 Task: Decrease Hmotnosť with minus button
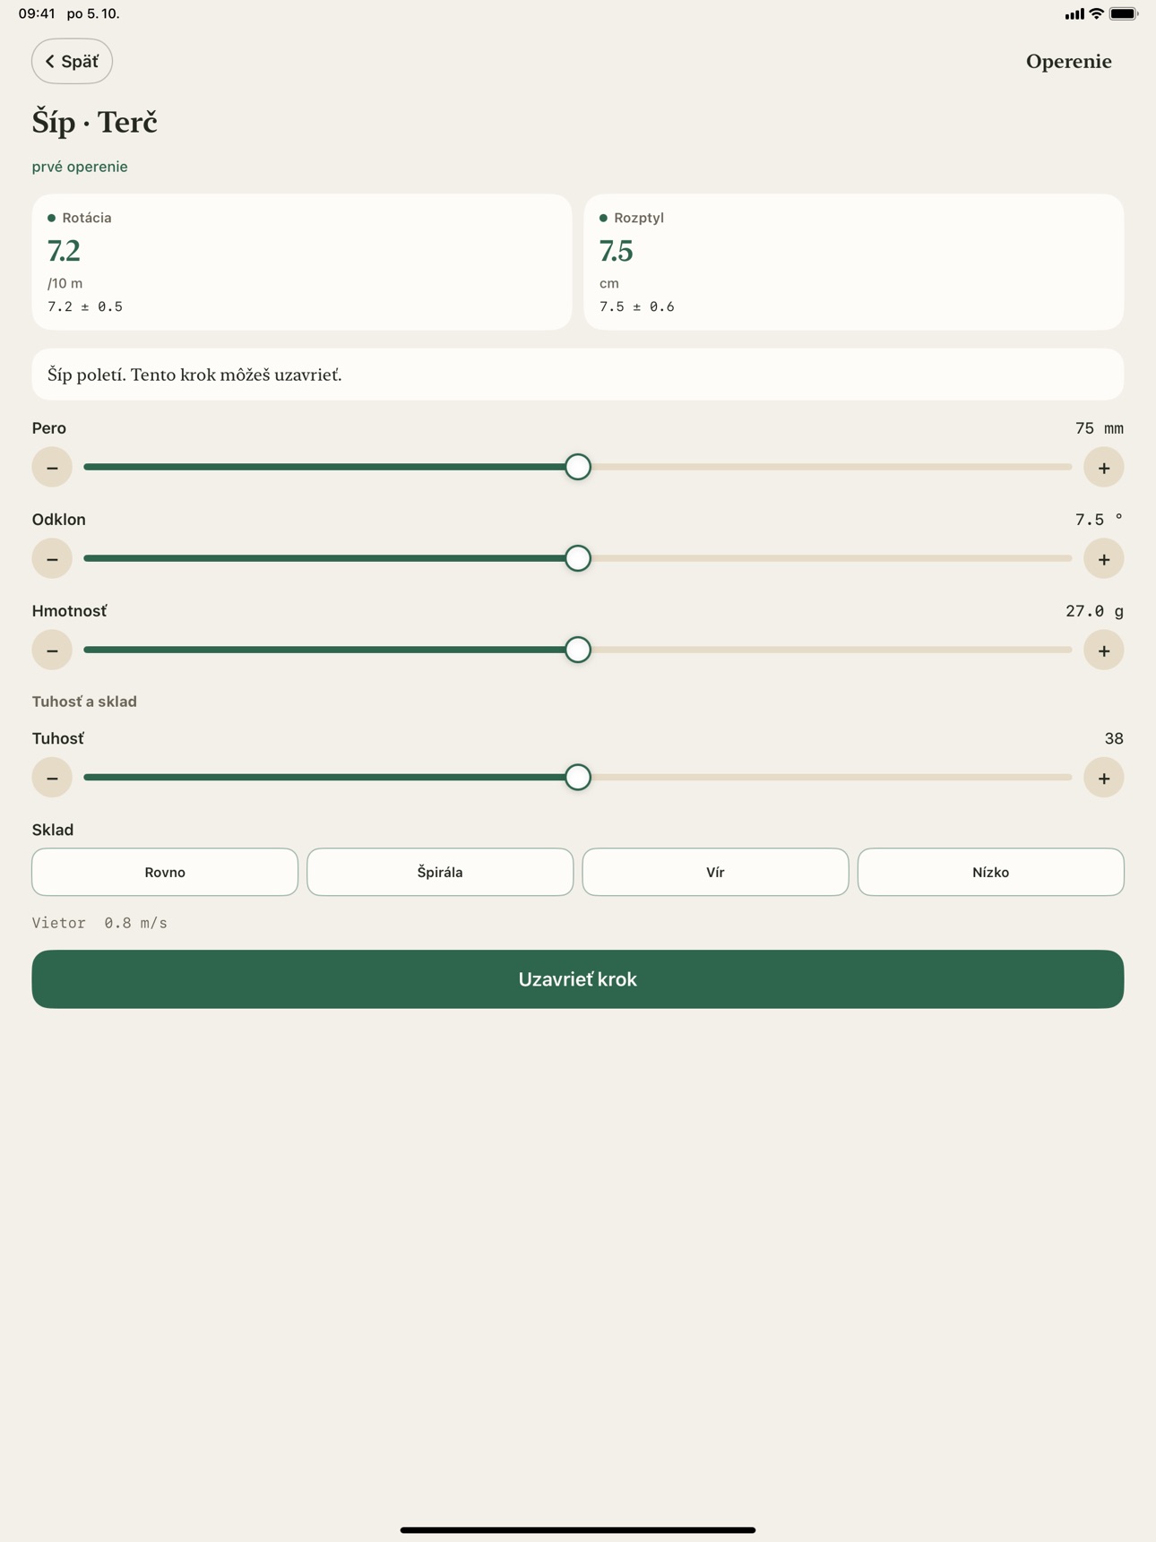[52, 650]
